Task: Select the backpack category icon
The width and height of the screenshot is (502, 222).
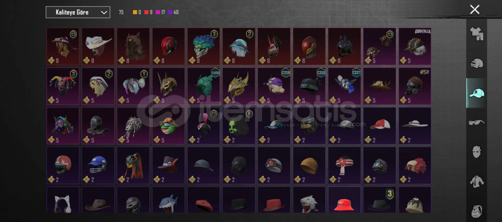Action: [477, 211]
